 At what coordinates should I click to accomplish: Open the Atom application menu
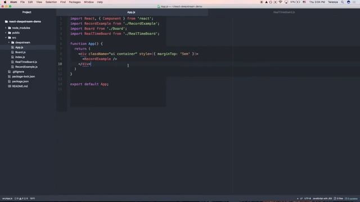(x=13, y=2)
